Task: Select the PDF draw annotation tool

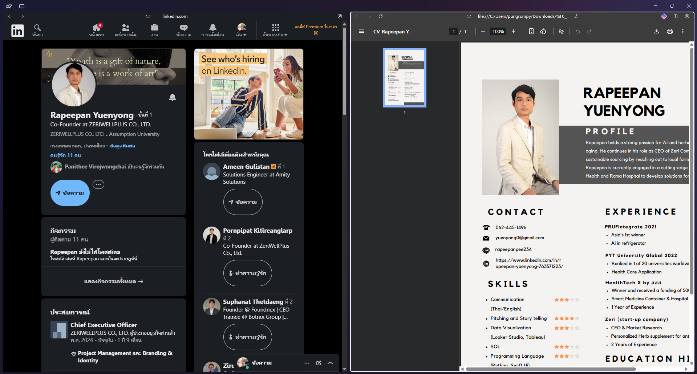Action: tap(561, 32)
